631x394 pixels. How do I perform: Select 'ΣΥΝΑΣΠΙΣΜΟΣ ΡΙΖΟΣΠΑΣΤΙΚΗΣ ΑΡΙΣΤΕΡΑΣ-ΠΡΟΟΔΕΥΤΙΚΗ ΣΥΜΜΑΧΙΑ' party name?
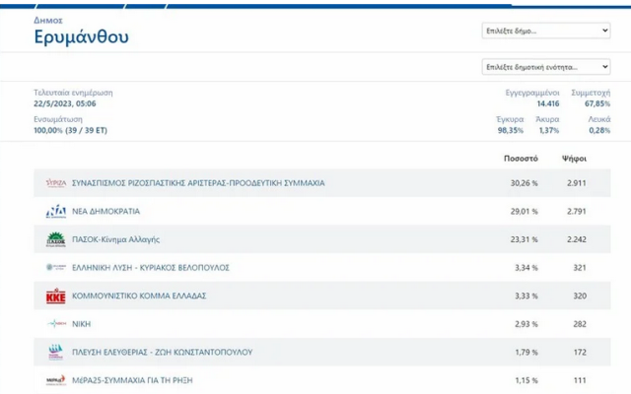tap(198, 183)
